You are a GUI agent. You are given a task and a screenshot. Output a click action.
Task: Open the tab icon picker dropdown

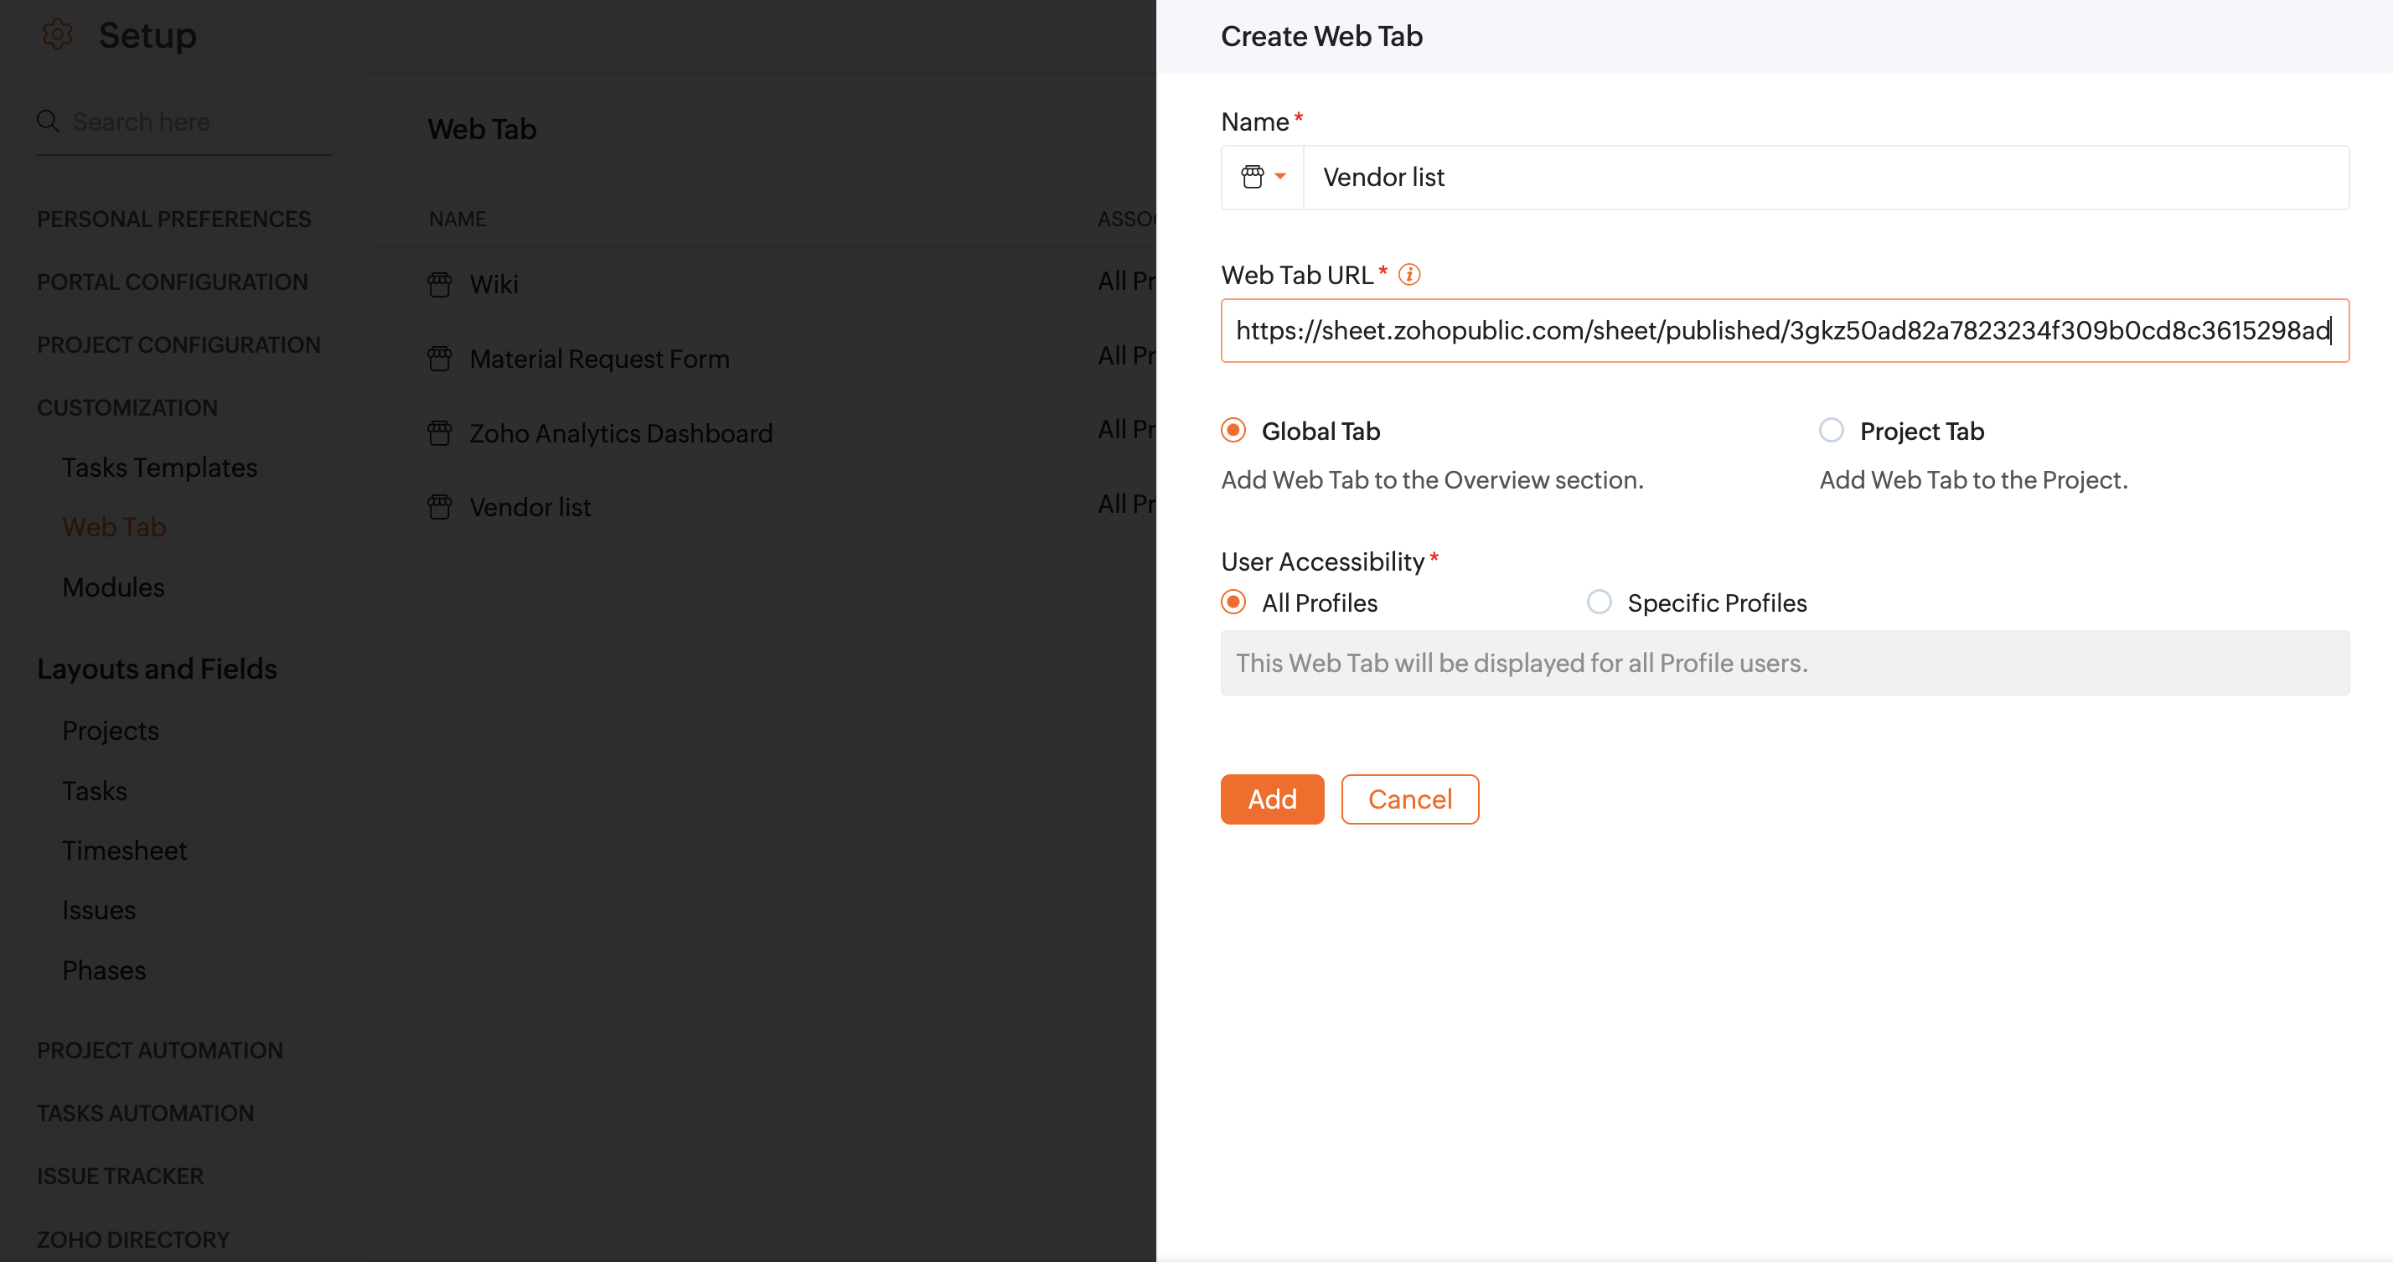click(x=1264, y=177)
